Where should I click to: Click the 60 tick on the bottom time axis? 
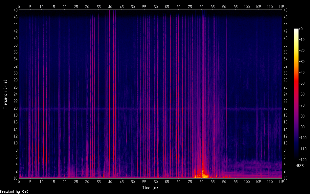tap(156, 182)
